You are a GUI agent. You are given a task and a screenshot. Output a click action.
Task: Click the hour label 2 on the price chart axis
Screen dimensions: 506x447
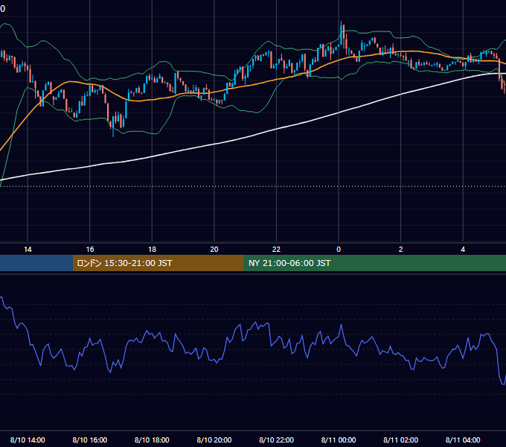coord(401,250)
